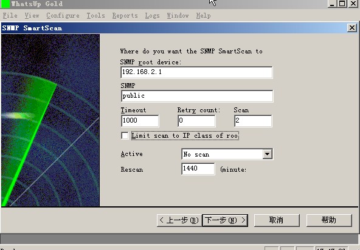
Task: Click the "(minute:" text after the Rescan field
Action: 234,170
